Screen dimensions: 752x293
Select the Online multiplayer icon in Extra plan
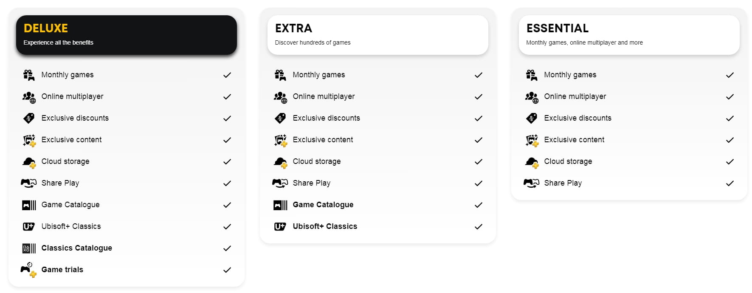[280, 96]
